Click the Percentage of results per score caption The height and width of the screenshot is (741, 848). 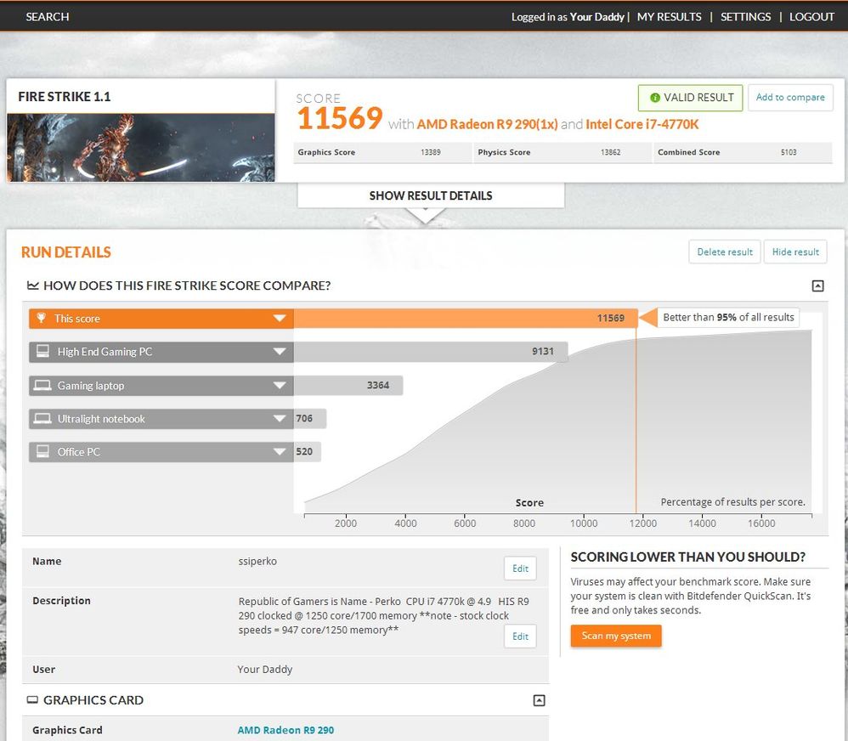[732, 502]
